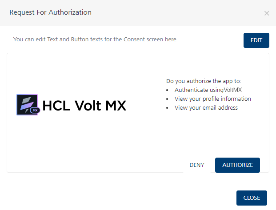The image size is (276, 210).
Task: Click the small MX badge on logo
Action: coord(35,110)
